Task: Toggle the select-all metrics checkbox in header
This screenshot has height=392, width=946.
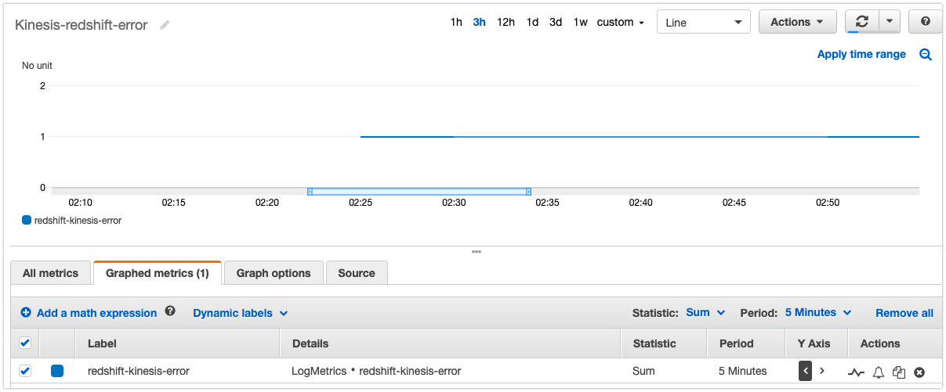Action: click(24, 343)
